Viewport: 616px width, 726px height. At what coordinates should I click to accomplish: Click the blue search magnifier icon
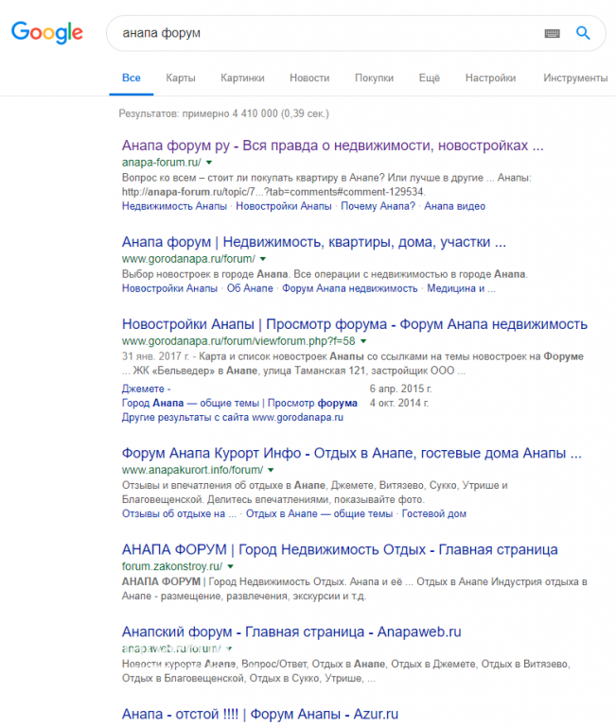[583, 33]
